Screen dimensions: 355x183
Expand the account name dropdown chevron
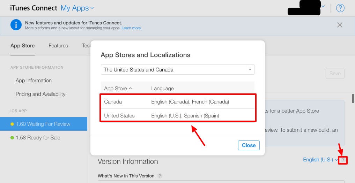pos(323,6)
